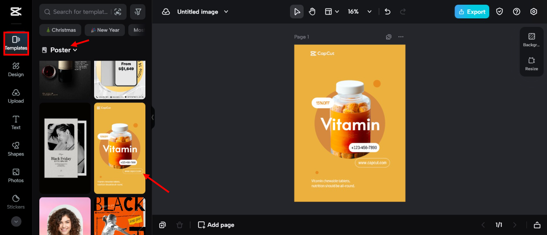Select the New Year category chip
Image resolution: width=547 pixels, height=235 pixels.
pyautogui.click(x=105, y=30)
